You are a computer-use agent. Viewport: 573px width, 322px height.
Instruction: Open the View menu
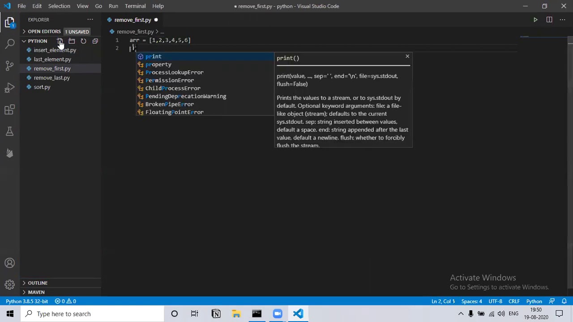click(x=82, y=6)
